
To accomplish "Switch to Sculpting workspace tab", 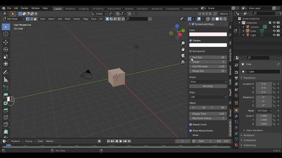I will pos(84,9).
